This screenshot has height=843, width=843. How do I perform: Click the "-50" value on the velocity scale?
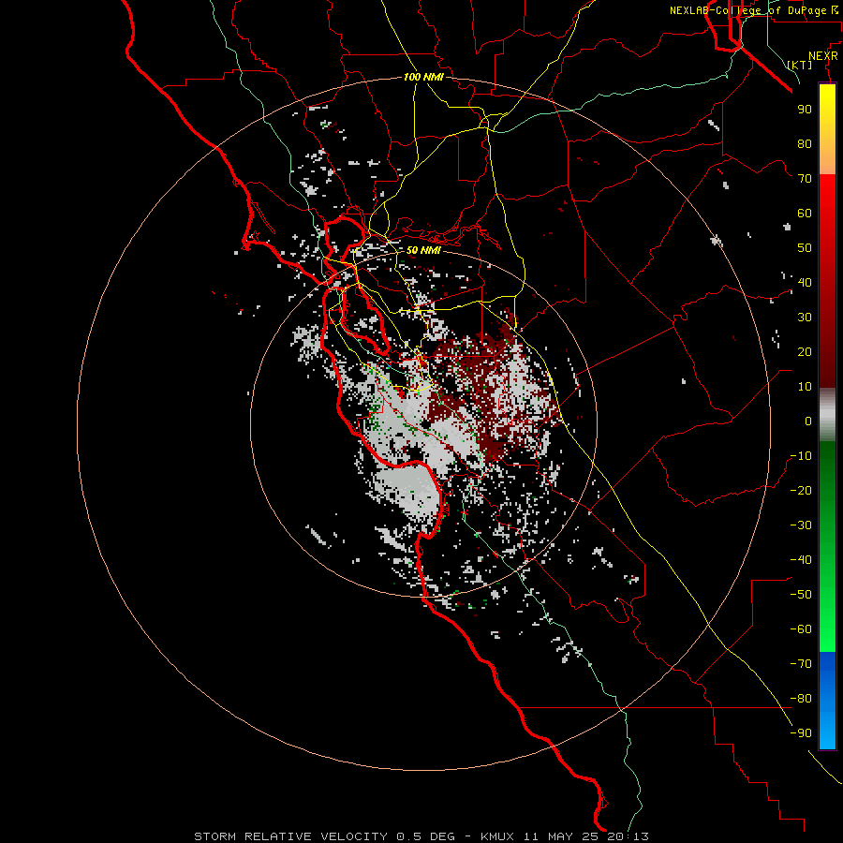801,595
